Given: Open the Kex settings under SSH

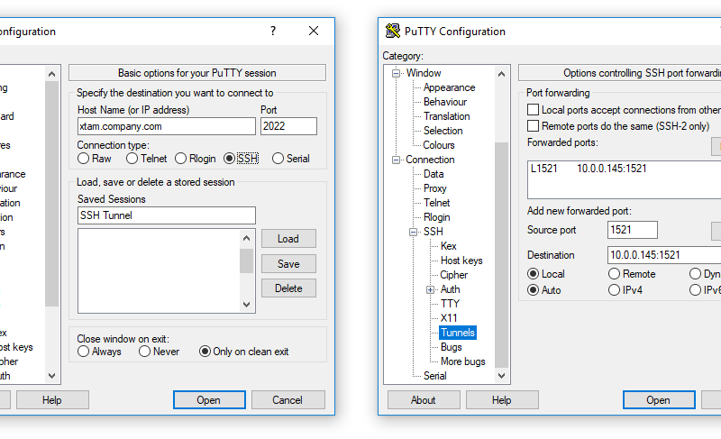Looking at the screenshot, I should tap(448, 246).
